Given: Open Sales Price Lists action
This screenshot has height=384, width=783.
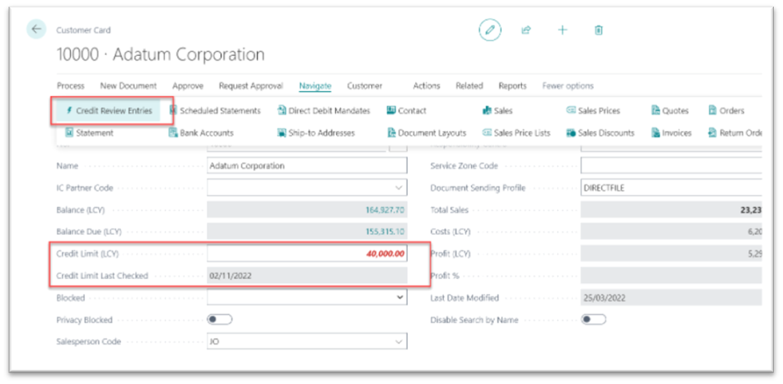Looking at the screenshot, I should click(x=516, y=133).
